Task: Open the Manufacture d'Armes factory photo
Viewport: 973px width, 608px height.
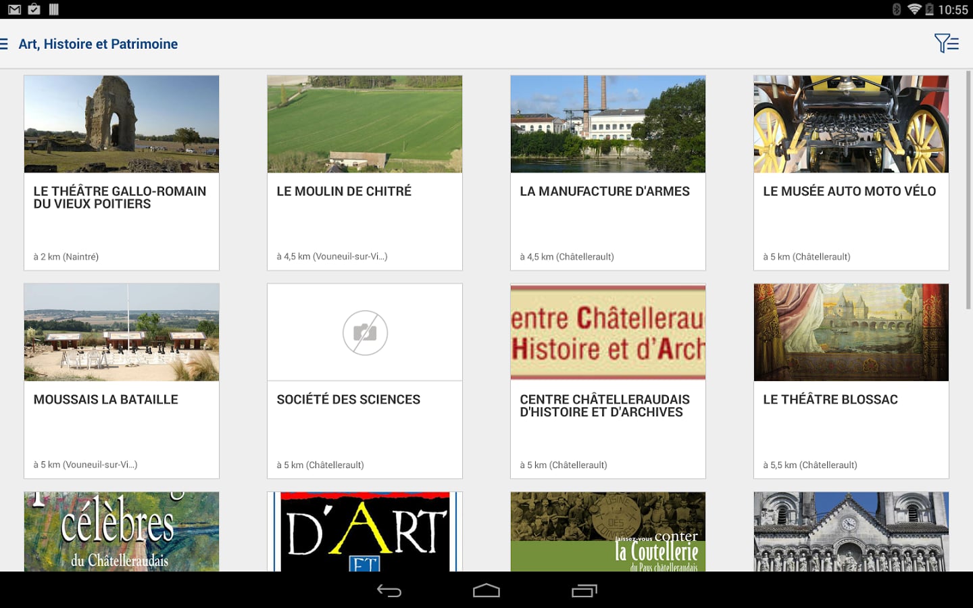Action: (x=608, y=124)
